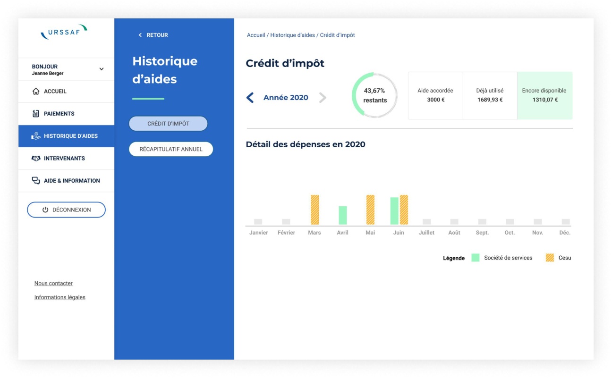Click the chat icon beside Aide & Information
The width and height of the screenshot is (612, 378).
[36, 181]
